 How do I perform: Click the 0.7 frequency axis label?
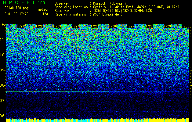point(2,101)
